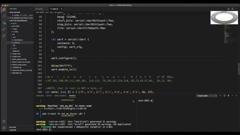Click the Jun1-2023 breadcrumb segment
Viewport: 240px width, 135px height.
pos(40,12)
